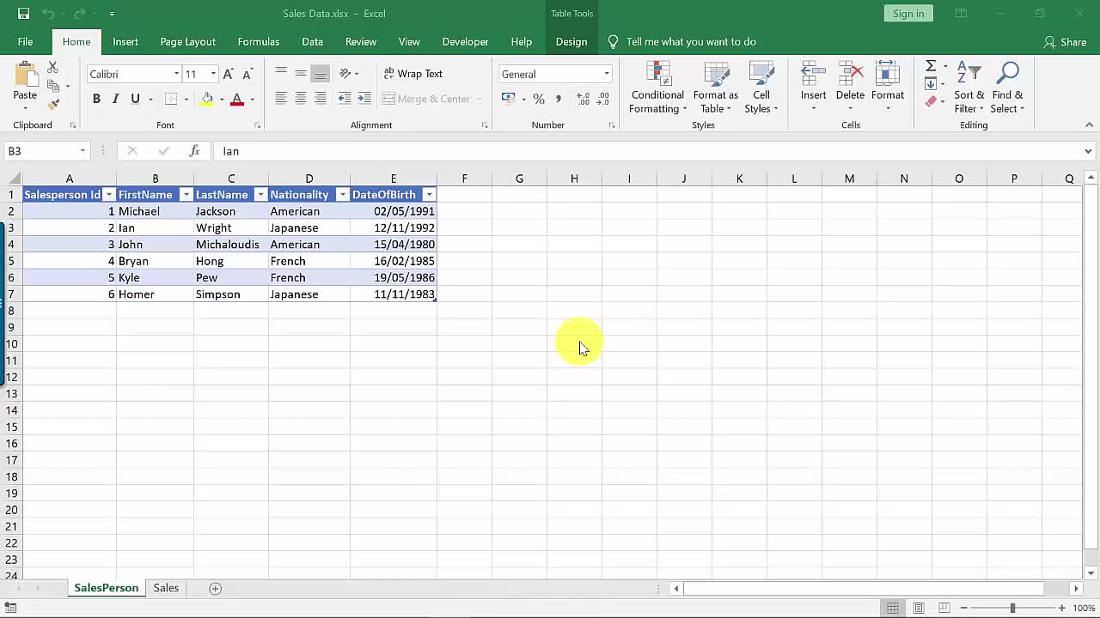
Task: Save the workbook using floppy icon
Action: pos(23,14)
